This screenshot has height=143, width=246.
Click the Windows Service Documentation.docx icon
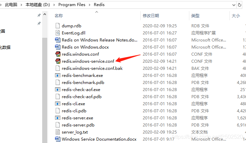pyautogui.click(x=58, y=139)
